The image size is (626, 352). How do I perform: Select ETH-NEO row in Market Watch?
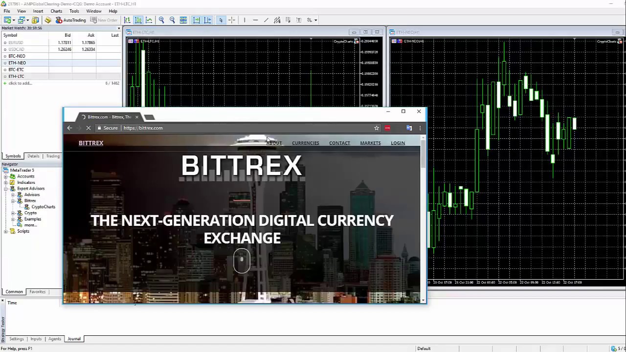tap(61, 63)
